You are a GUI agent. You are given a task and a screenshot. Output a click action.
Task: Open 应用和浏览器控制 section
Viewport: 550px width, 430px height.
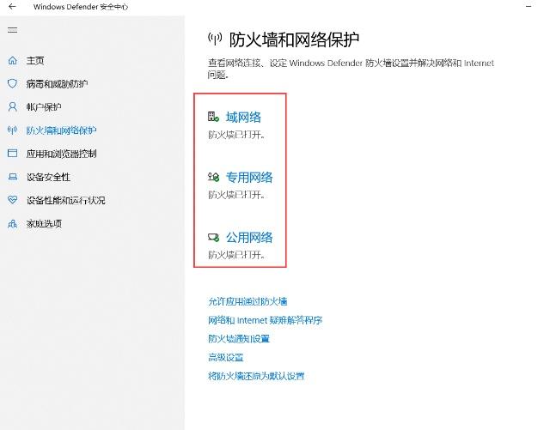click(61, 154)
